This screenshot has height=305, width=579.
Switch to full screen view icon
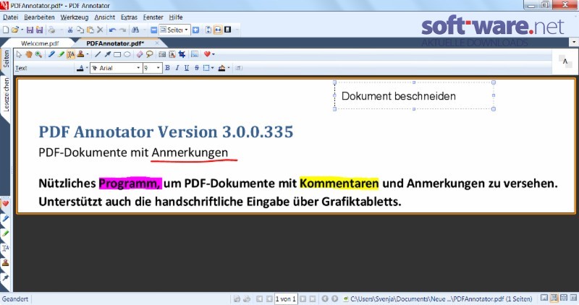[228, 30]
